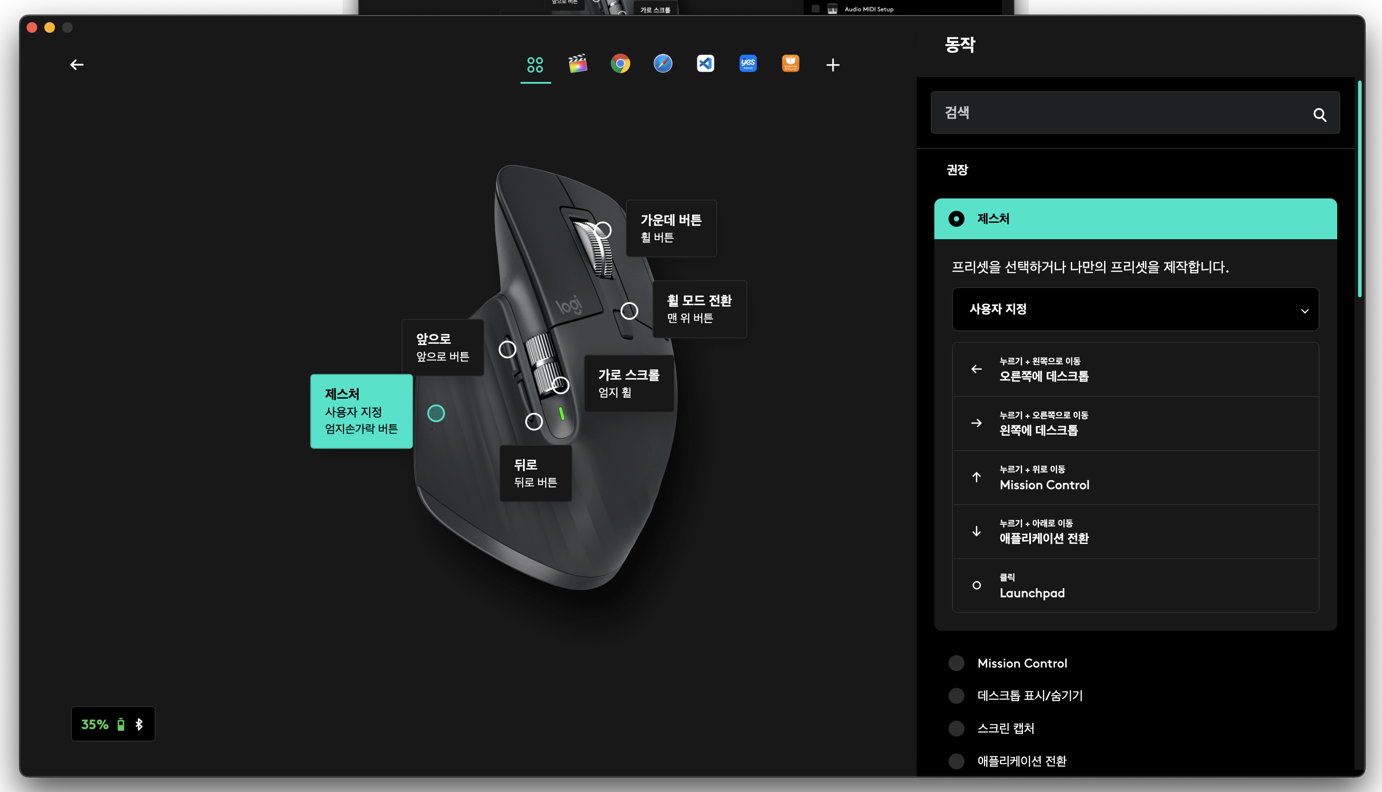Click the 검색 search input field
The height and width of the screenshot is (792, 1382).
pyautogui.click(x=1116, y=113)
